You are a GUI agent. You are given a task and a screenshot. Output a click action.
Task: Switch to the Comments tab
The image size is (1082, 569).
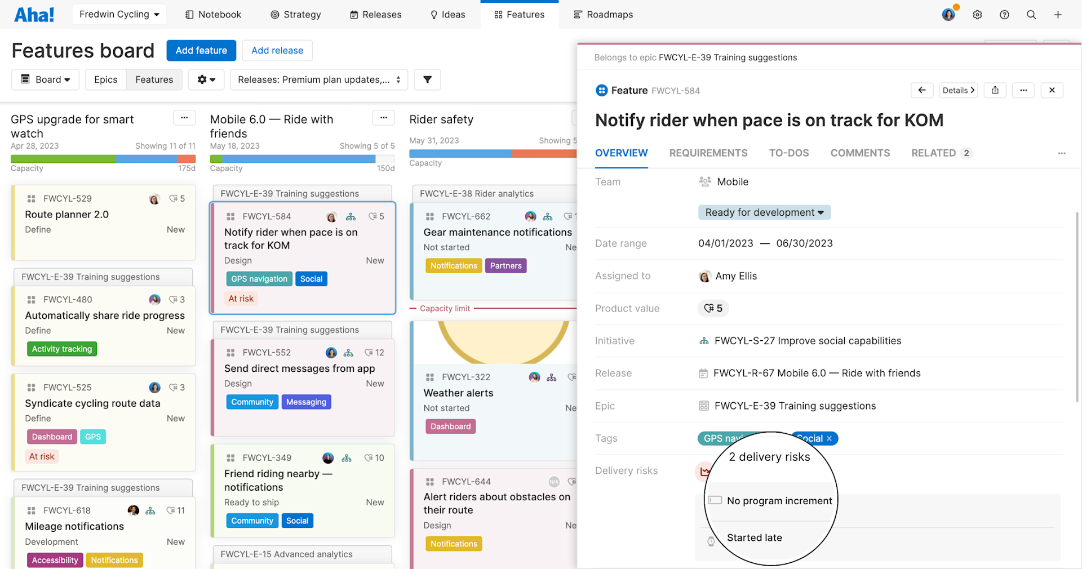click(x=860, y=153)
